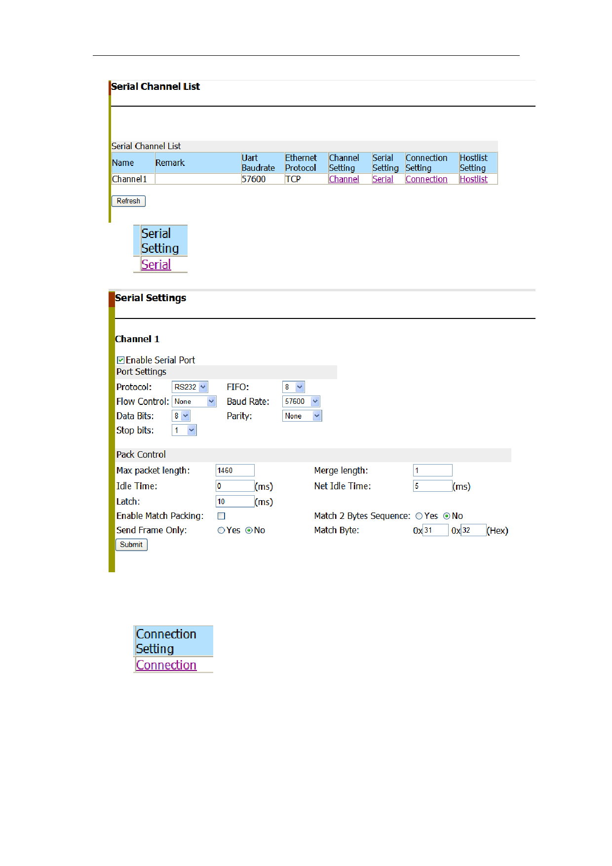Open the Stop bits dropdown
The height and width of the screenshot is (866, 612).
[184, 430]
